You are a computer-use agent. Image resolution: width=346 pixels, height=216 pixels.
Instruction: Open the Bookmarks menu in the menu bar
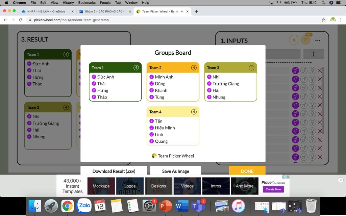pyautogui.click(x=86, y=3)
